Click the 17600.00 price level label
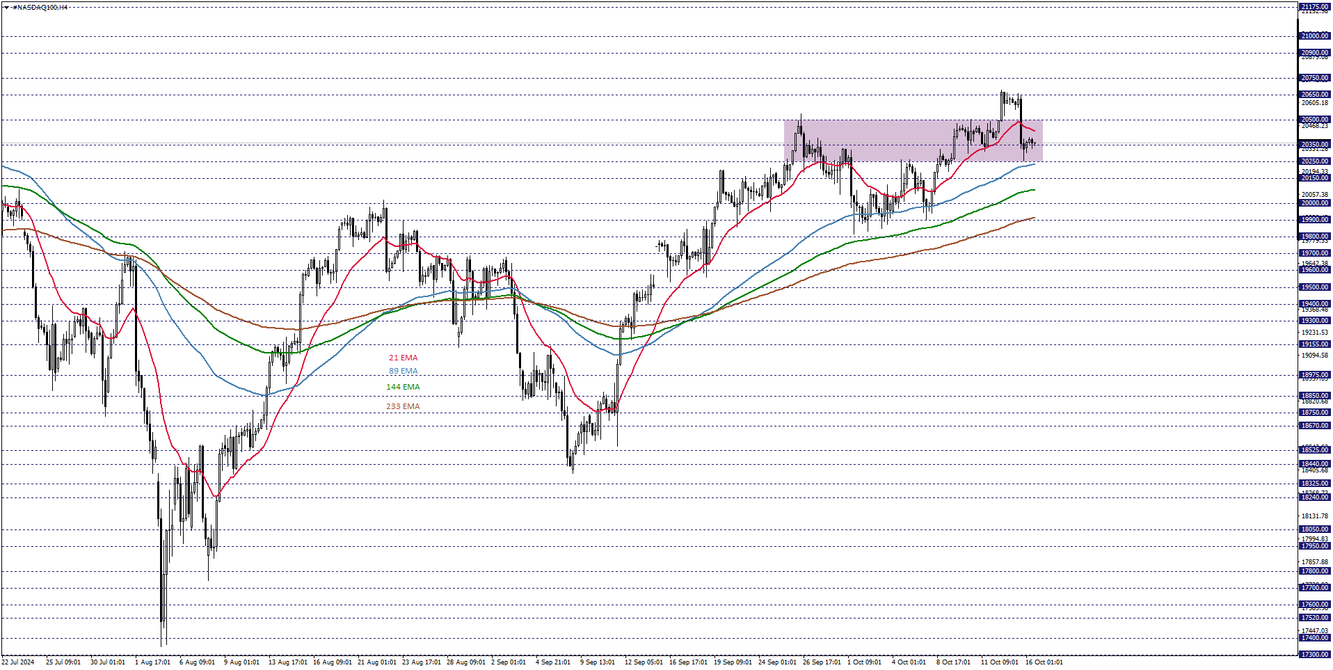 pyautogui.click(x=1315, y=605)
